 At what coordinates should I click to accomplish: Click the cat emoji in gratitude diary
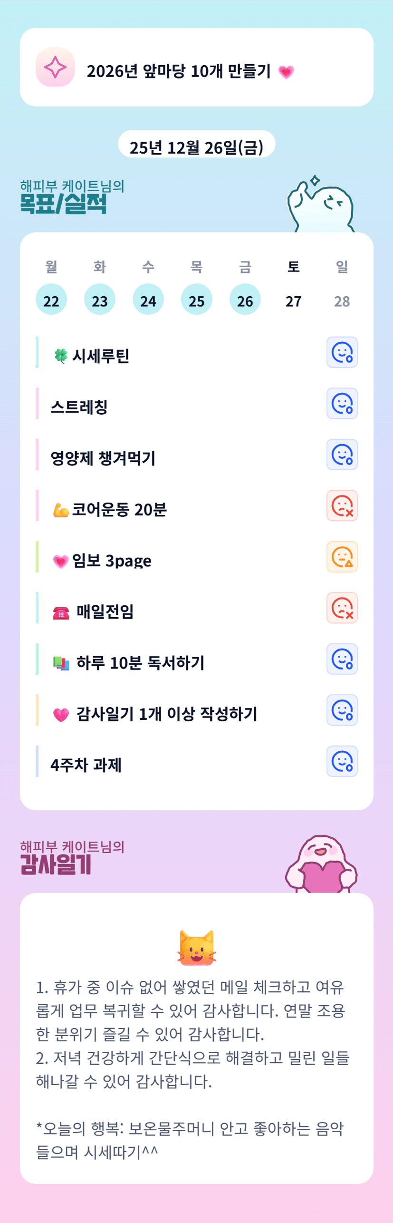coord(197,948)
